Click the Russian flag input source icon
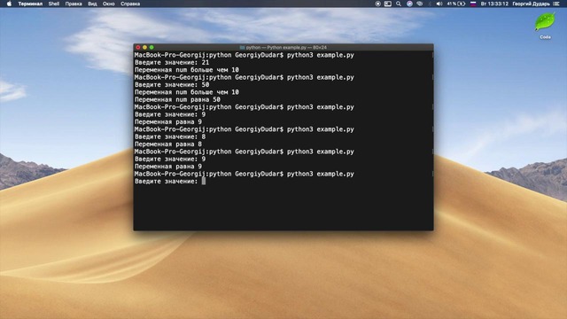The height and width of the screenshot is (319, 567). (473, 4)
